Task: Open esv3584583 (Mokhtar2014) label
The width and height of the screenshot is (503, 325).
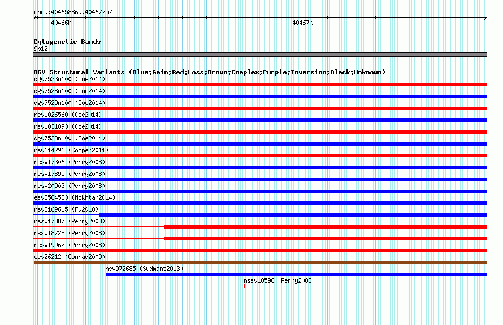Action: point(75,197)
